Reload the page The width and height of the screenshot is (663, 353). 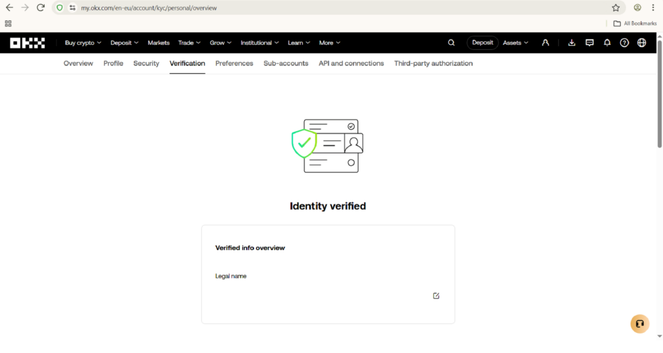point(41,8)
